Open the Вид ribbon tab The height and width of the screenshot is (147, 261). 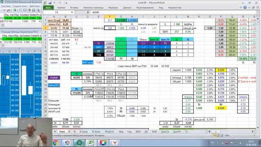click(x=161, y=8)
